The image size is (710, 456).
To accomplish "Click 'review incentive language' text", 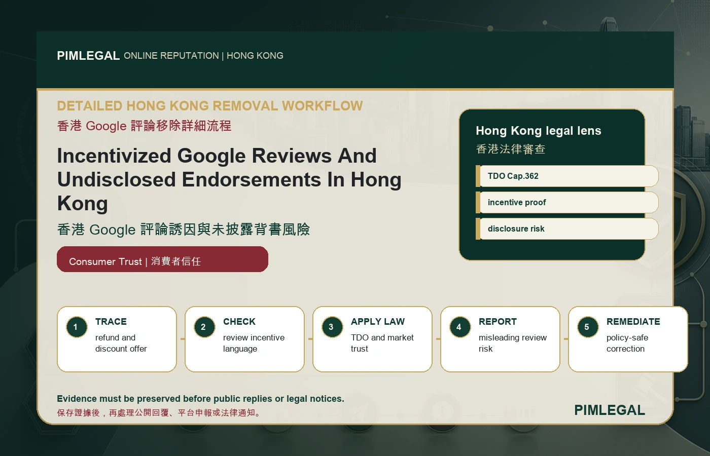I will (x=254, y=343).
